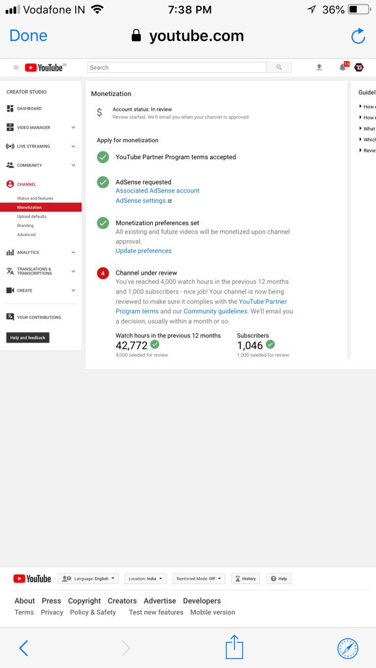Open the upload video icon
Viewport: 376px width, 668px height.
click(x=319, y=67)
